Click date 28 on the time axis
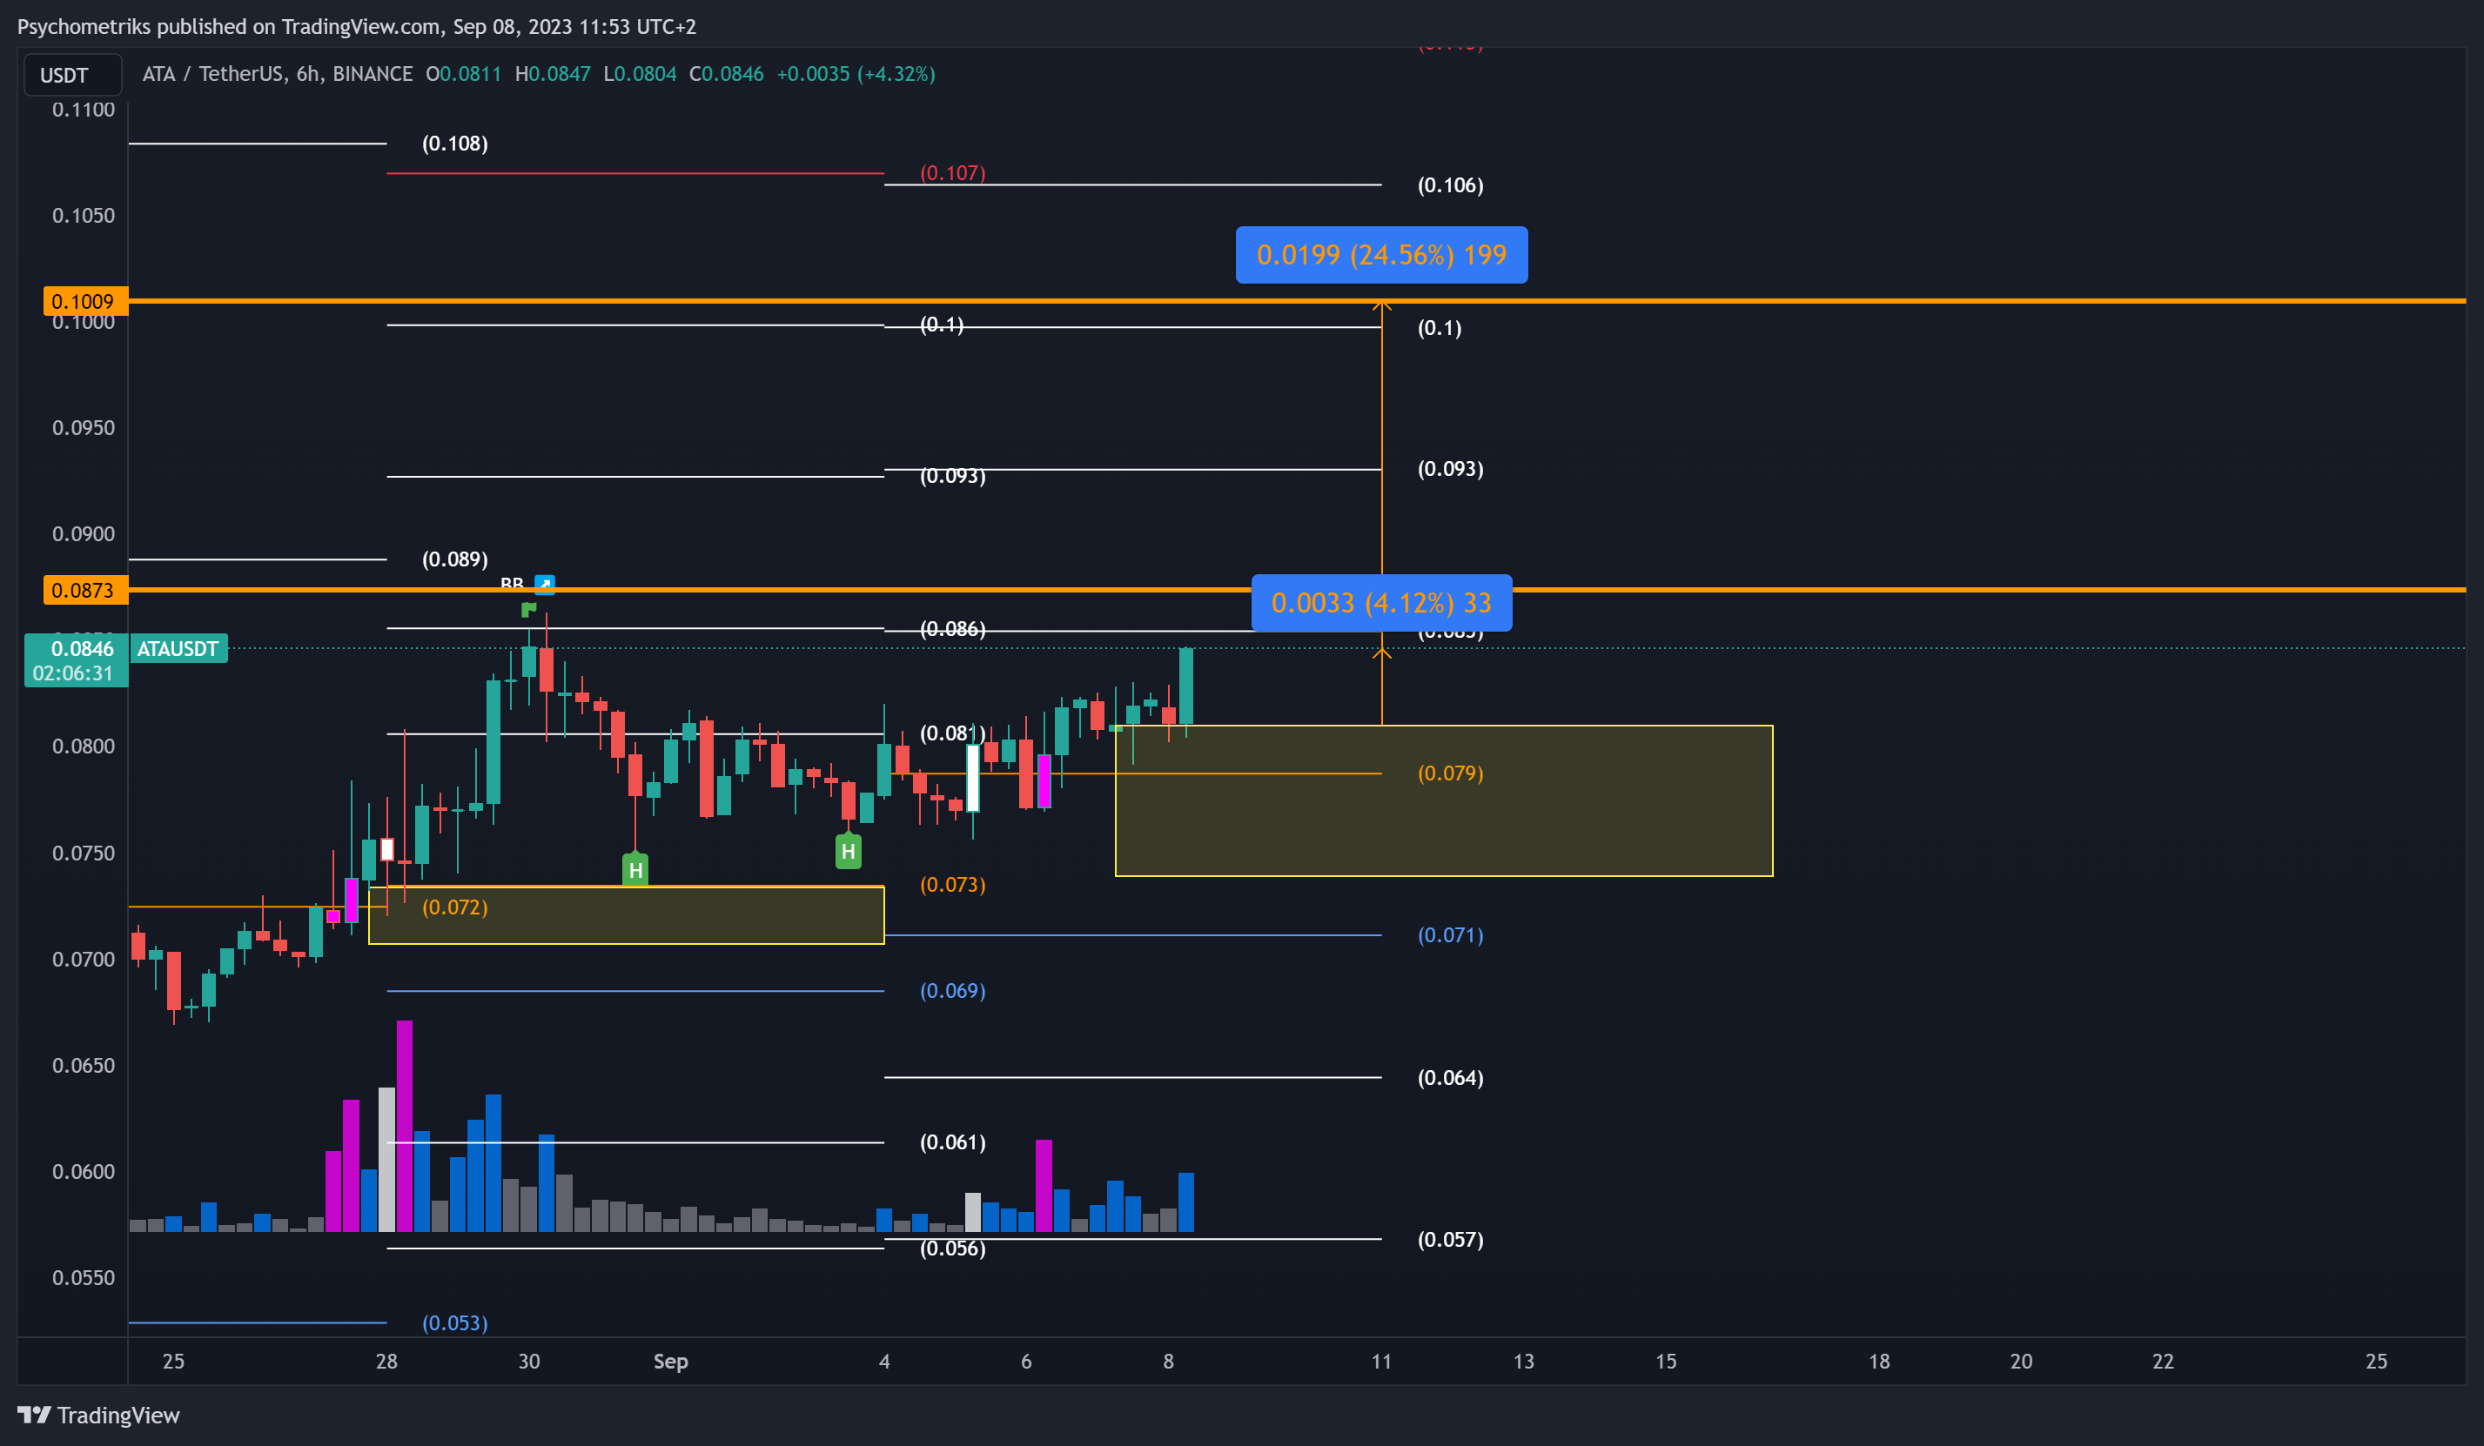Viewport: 2484px width, 1446px height. 386,1362
